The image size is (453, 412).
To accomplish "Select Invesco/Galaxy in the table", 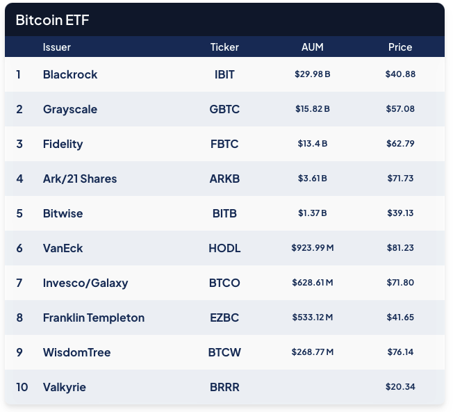I will coord(85,283).
